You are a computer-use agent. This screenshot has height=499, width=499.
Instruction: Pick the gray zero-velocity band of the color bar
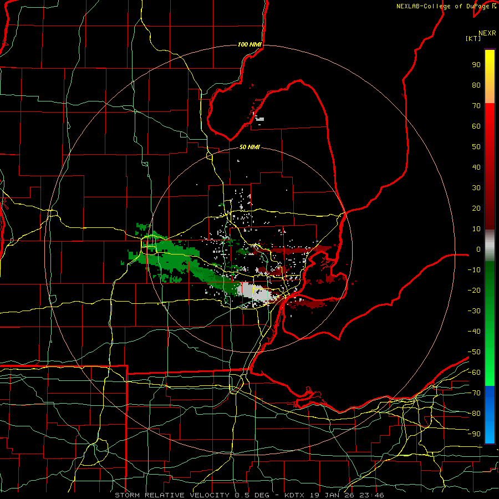click(490, 246)
